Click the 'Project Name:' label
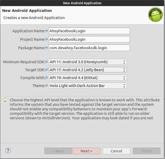 point(33,39)
